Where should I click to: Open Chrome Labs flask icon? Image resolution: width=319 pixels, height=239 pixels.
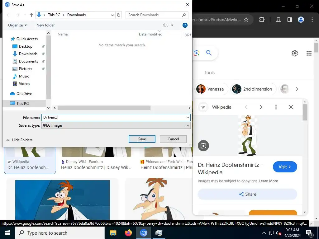[278, 20]
